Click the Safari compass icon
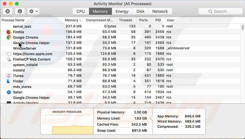 click(9, 92)
